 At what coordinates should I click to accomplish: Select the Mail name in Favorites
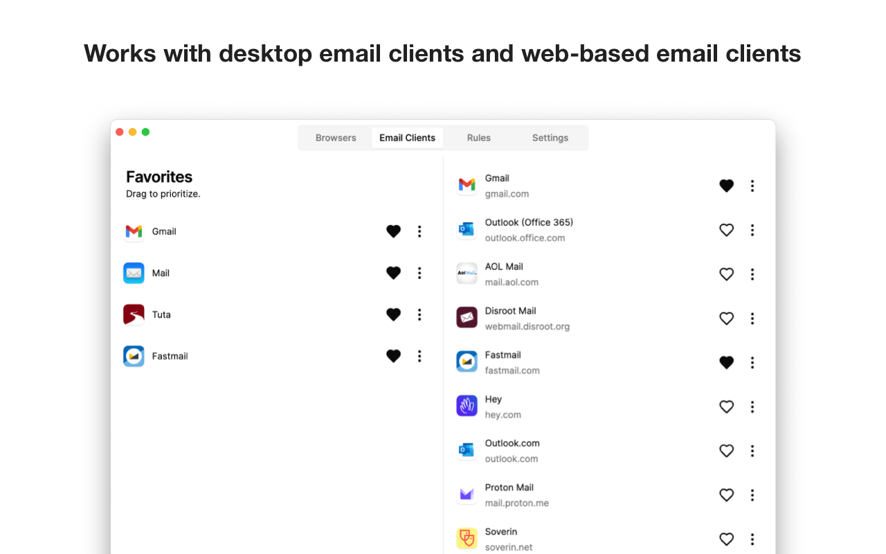[161, 273]
